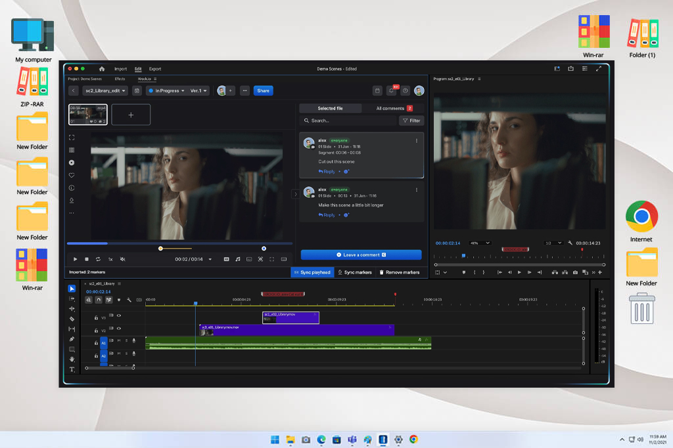Select the Razor tool in the timeline toolbar
The height and width of the screenshot is (448, 673).
72,319
